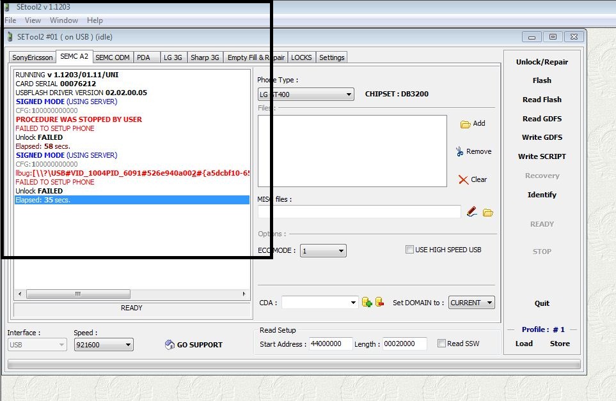This screenshot has width=616, height=401.
Task: Open Empty Fill & Repair tab
Action: coord(256,57)
